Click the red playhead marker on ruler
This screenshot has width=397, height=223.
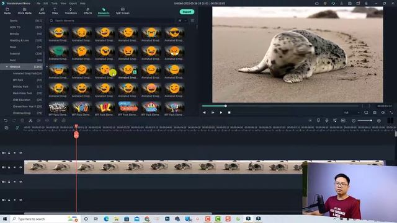(x=76, y=134)
